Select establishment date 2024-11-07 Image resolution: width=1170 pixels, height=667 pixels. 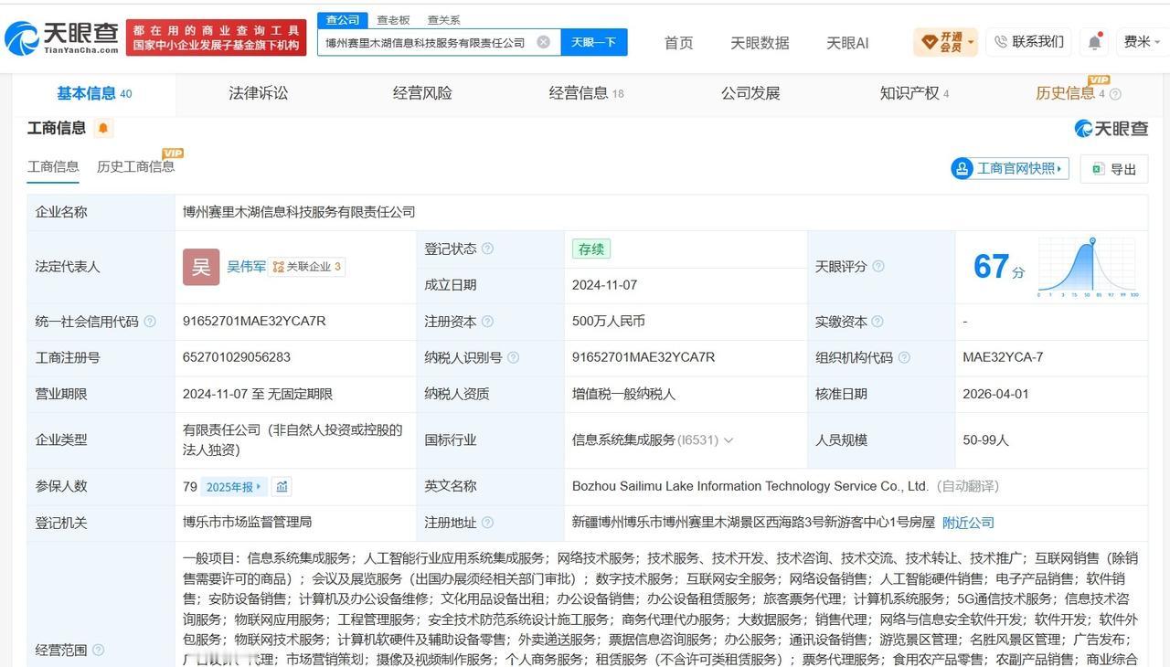coord(604,285)
